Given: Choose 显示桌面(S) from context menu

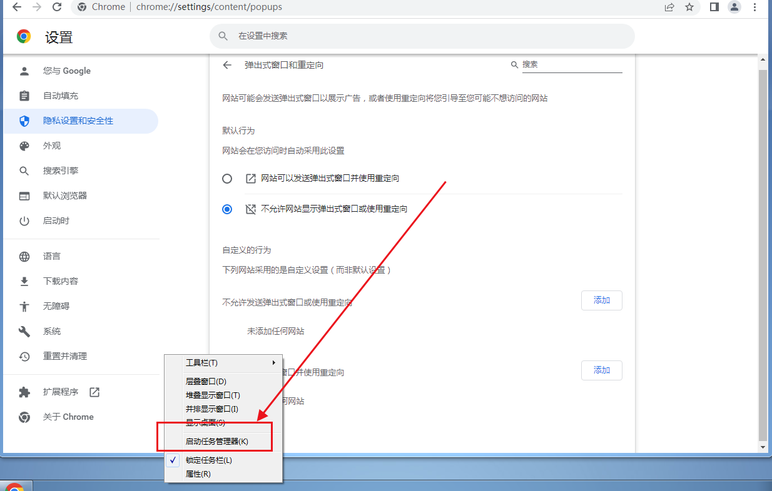Looking at the screenshot, I should [223, 422].
